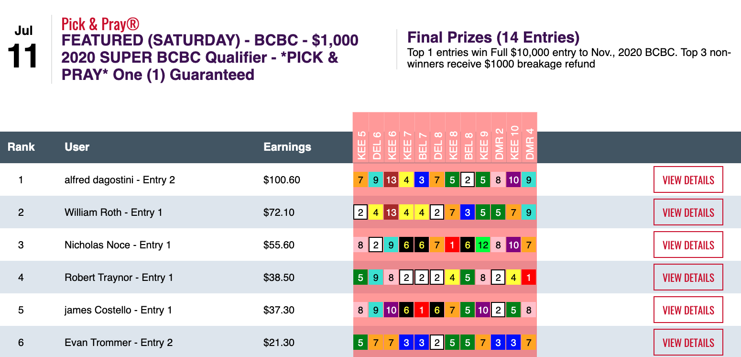Screen dimensions: 741x357
Task: View details of james Costello's entry
Action: click(688, 310)
